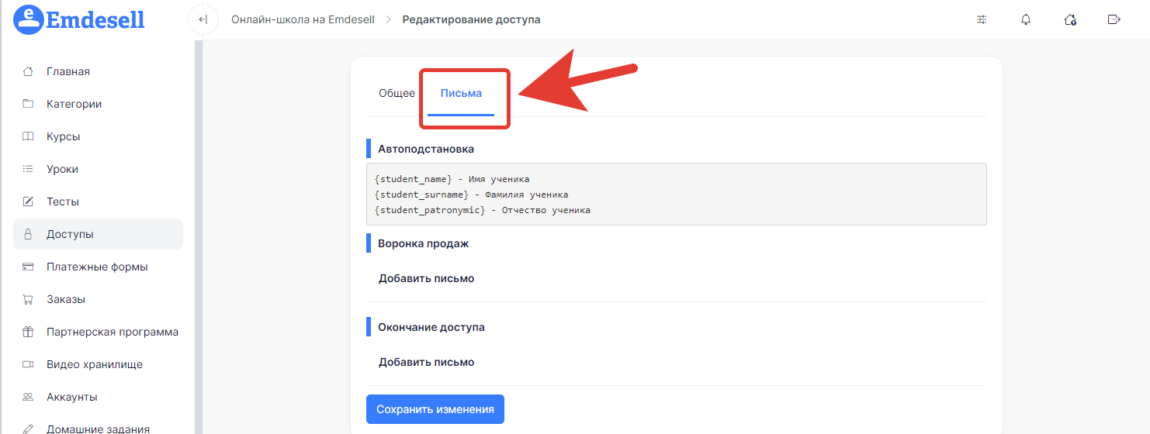The width and height of the screenshot is (1150, 434).
Task: Open settings sliders icon in header
Action: tap(982, 19)
